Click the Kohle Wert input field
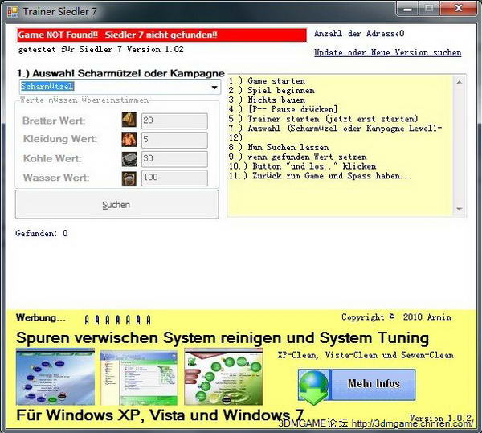 click(174, 159)
